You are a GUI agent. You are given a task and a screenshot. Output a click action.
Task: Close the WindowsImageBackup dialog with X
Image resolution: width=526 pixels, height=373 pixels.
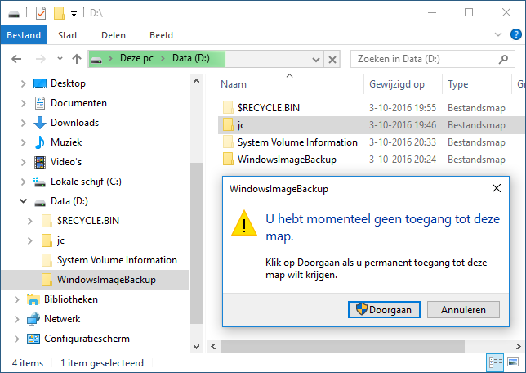click(x=497, y=188)
